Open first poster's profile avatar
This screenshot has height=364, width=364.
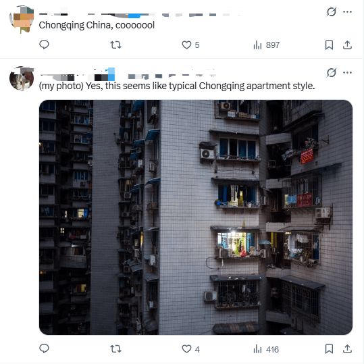22,19
